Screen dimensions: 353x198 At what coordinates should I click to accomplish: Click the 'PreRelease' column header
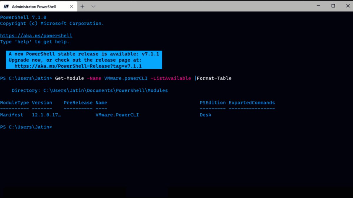tap(78, 103)
